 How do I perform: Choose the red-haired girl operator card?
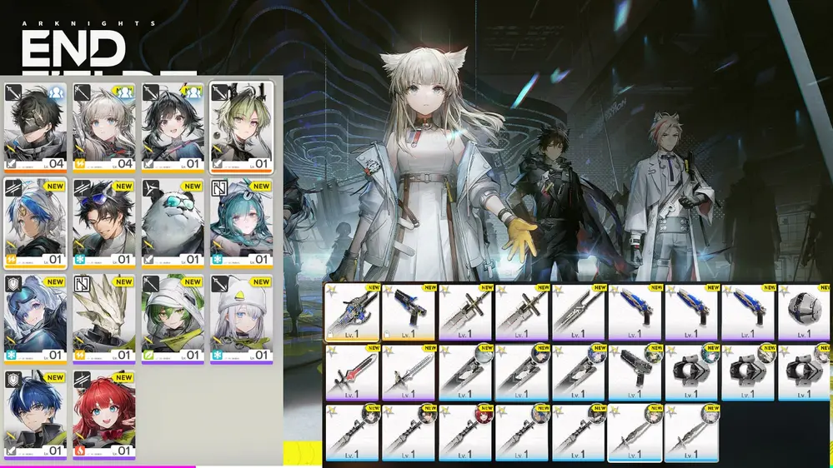[104, 414]
